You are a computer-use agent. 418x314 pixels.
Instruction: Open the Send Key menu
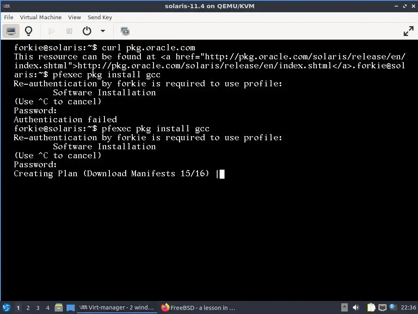[x=100, y=17]
